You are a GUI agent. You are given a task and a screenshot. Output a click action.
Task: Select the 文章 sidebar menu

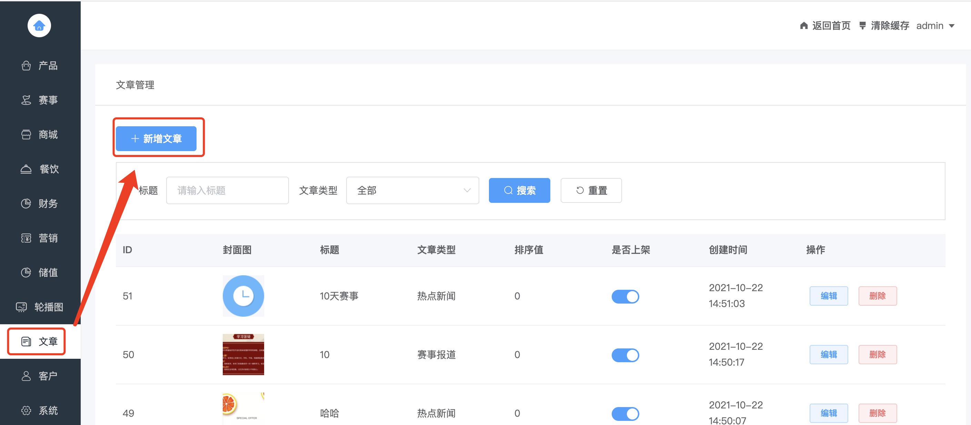[40, 342]
